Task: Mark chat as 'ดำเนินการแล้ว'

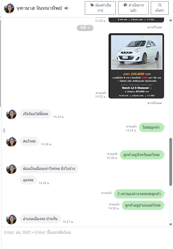Action: (x=133, y=8)
